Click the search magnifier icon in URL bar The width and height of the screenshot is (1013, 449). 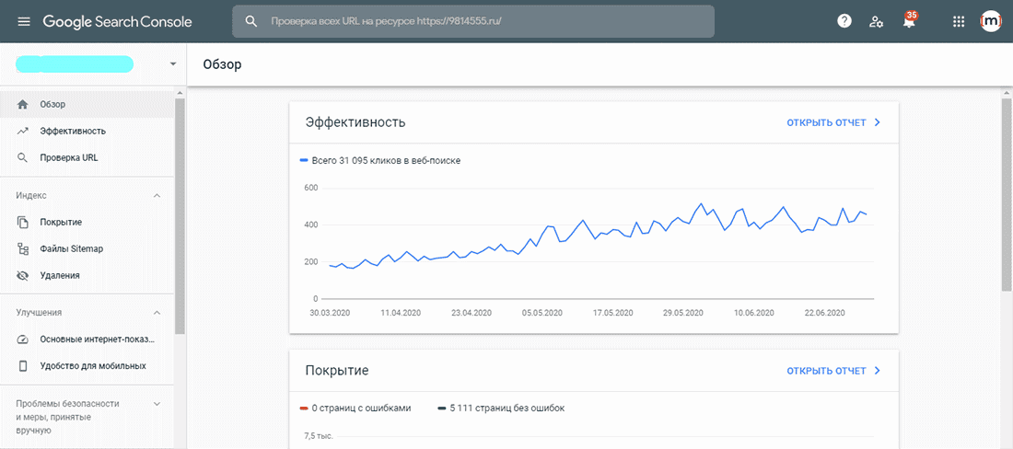pyautogui.click(x=251, y=21)
